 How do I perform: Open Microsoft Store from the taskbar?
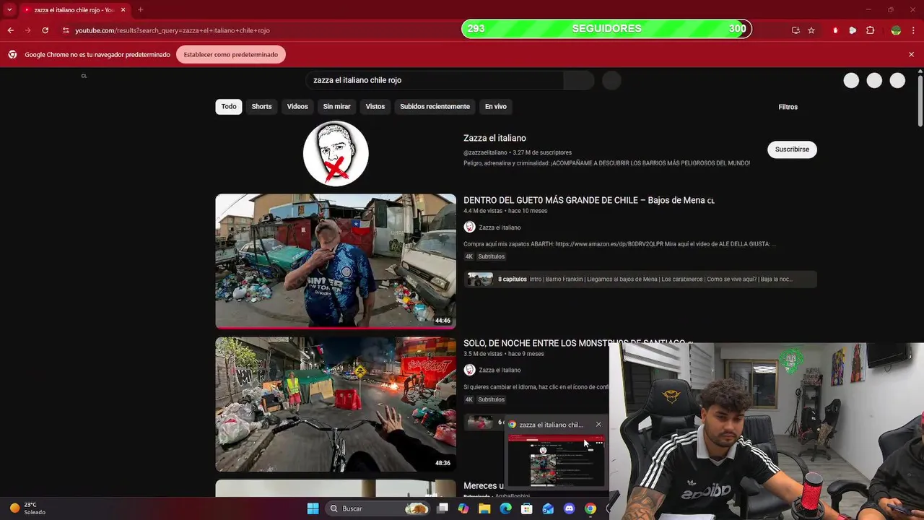tap(527, 508)
